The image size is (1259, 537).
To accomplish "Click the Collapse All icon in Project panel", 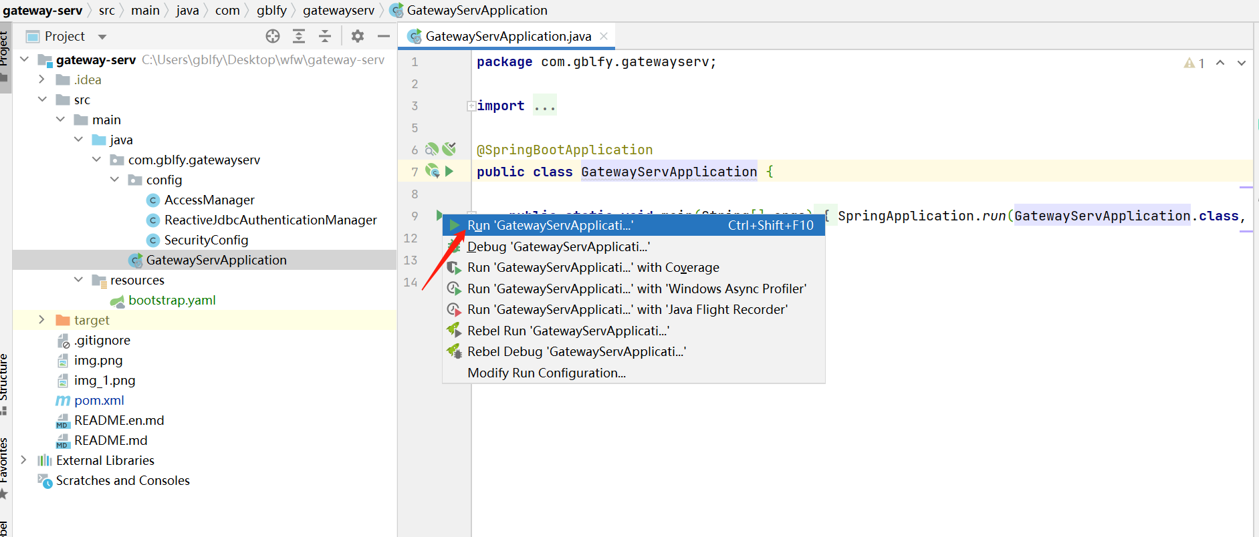I will tap(325, 36).
